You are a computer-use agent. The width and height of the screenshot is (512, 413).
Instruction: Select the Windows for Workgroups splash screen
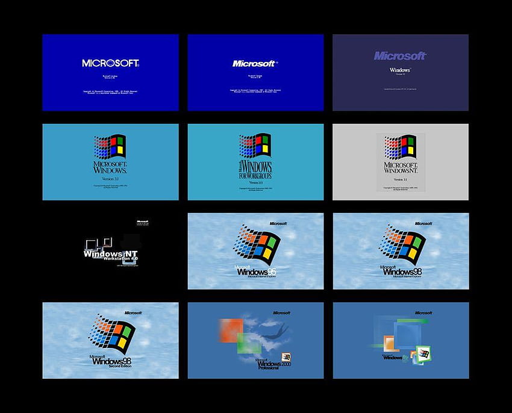[x=255, y=162]
